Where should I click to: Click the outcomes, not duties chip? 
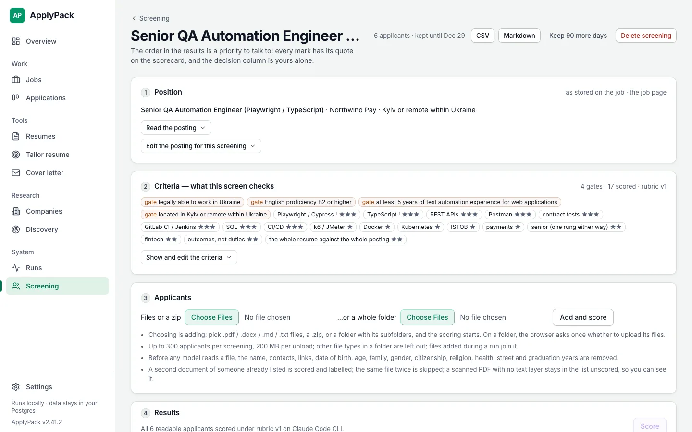[x=223, y=240]
